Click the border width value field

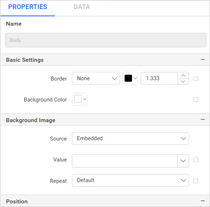tap(159, 78)
